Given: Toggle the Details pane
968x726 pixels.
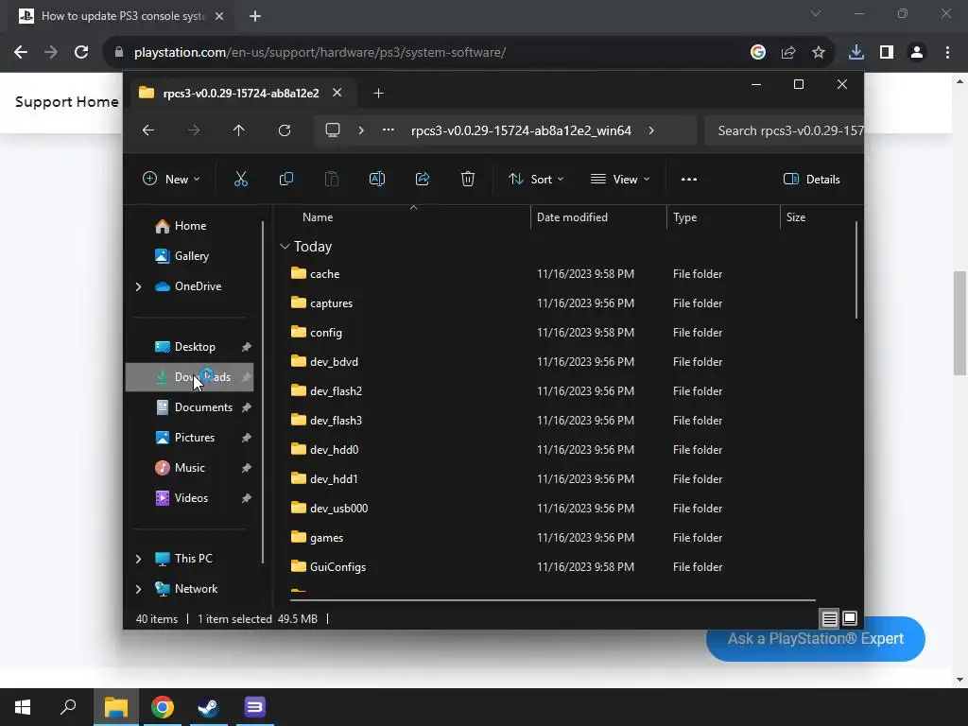Looking at the screenshot, I should (x=811, y=179).
